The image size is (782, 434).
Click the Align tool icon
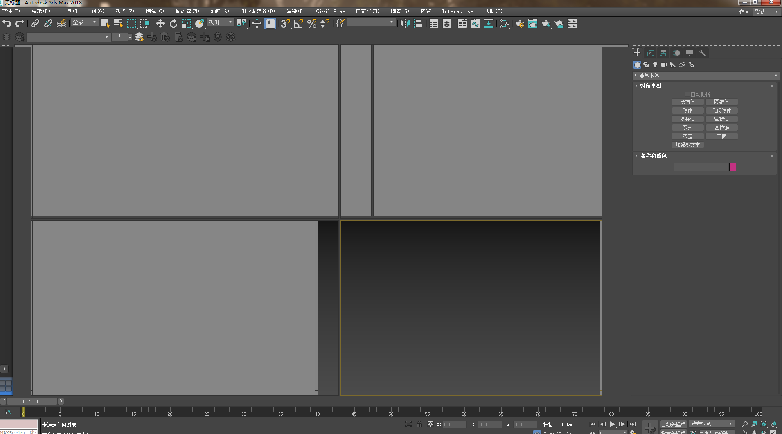pyautogui.click(x=418, y=23)
